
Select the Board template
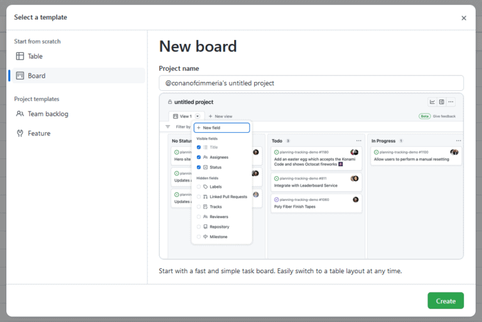[x=78, y=76]
